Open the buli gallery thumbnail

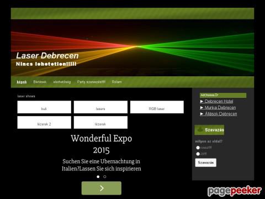click(44, 107)
